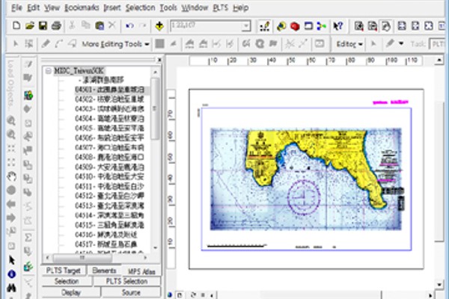The image size is (449, 299).
Task: Activate the blue Identify tool
Action: (x=11, y=274)
